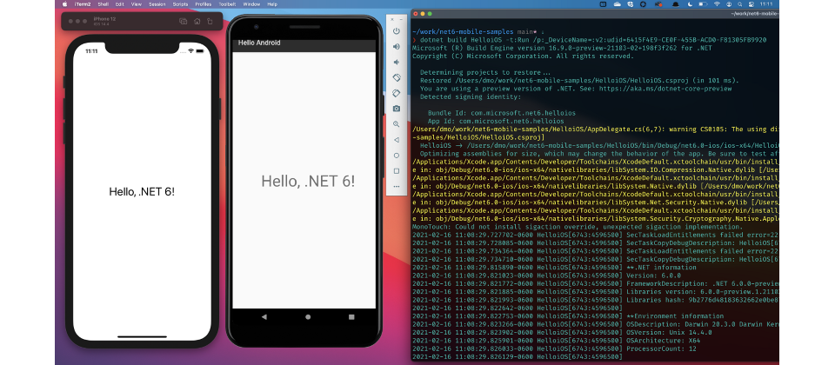835x365 pixels.
Task: Click the terminal window title bar path
Action: (755, 13)
